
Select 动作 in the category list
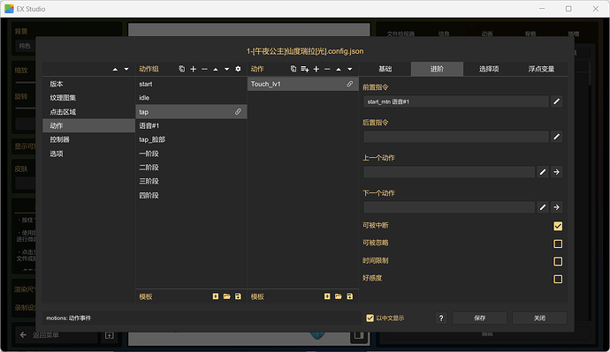tap(88, 126)
